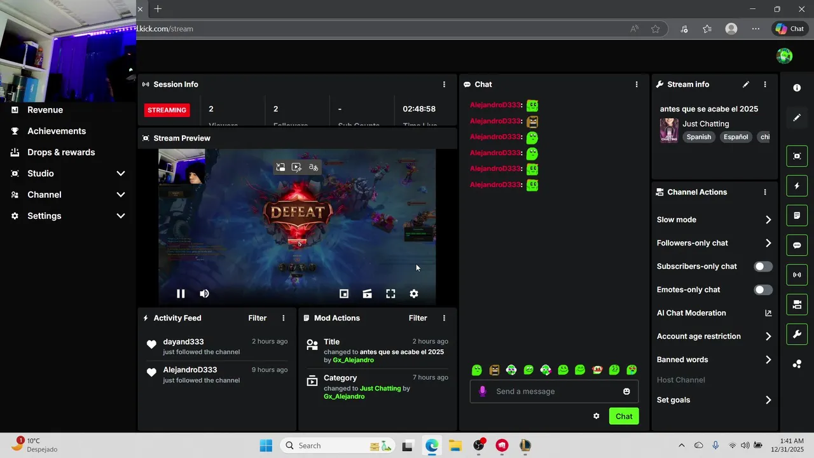This screenshot has width=814, height=458.
Task: Click the three-dots icon at sidebar bottom
Action: tap(797, 364)
